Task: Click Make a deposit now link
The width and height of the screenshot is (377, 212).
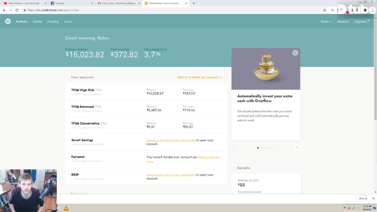Action: (x=209, y=157)
